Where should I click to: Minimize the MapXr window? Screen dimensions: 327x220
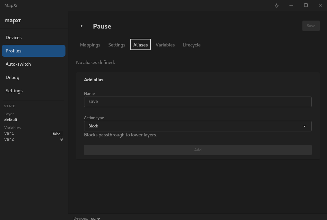[291, 5]
